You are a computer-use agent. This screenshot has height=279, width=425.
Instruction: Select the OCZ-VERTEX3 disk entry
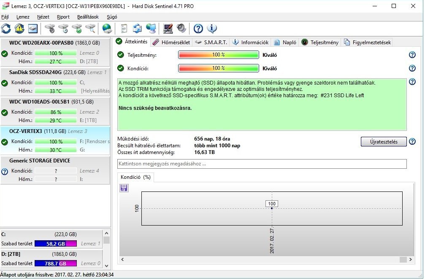[55, 141]
